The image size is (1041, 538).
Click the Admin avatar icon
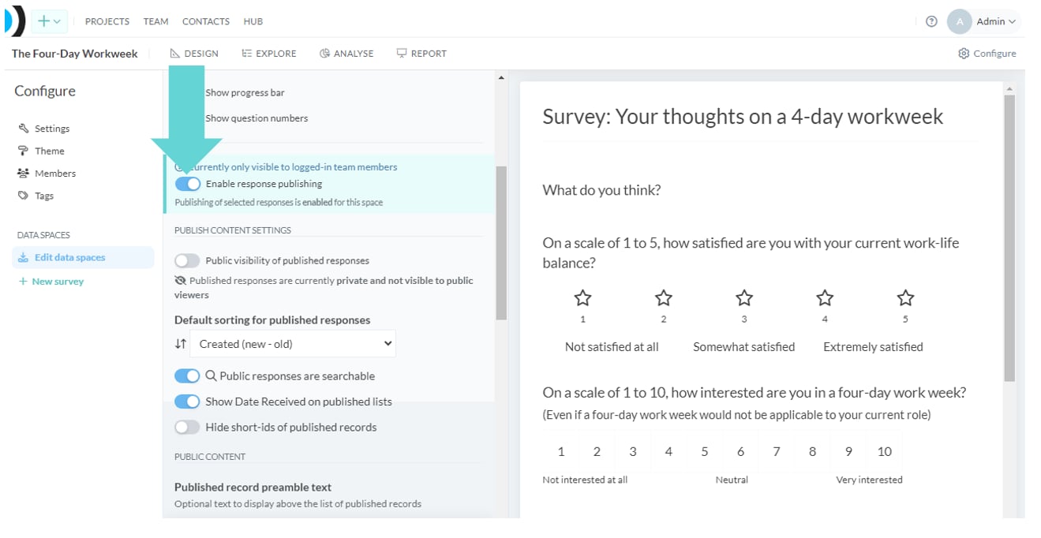959,21
